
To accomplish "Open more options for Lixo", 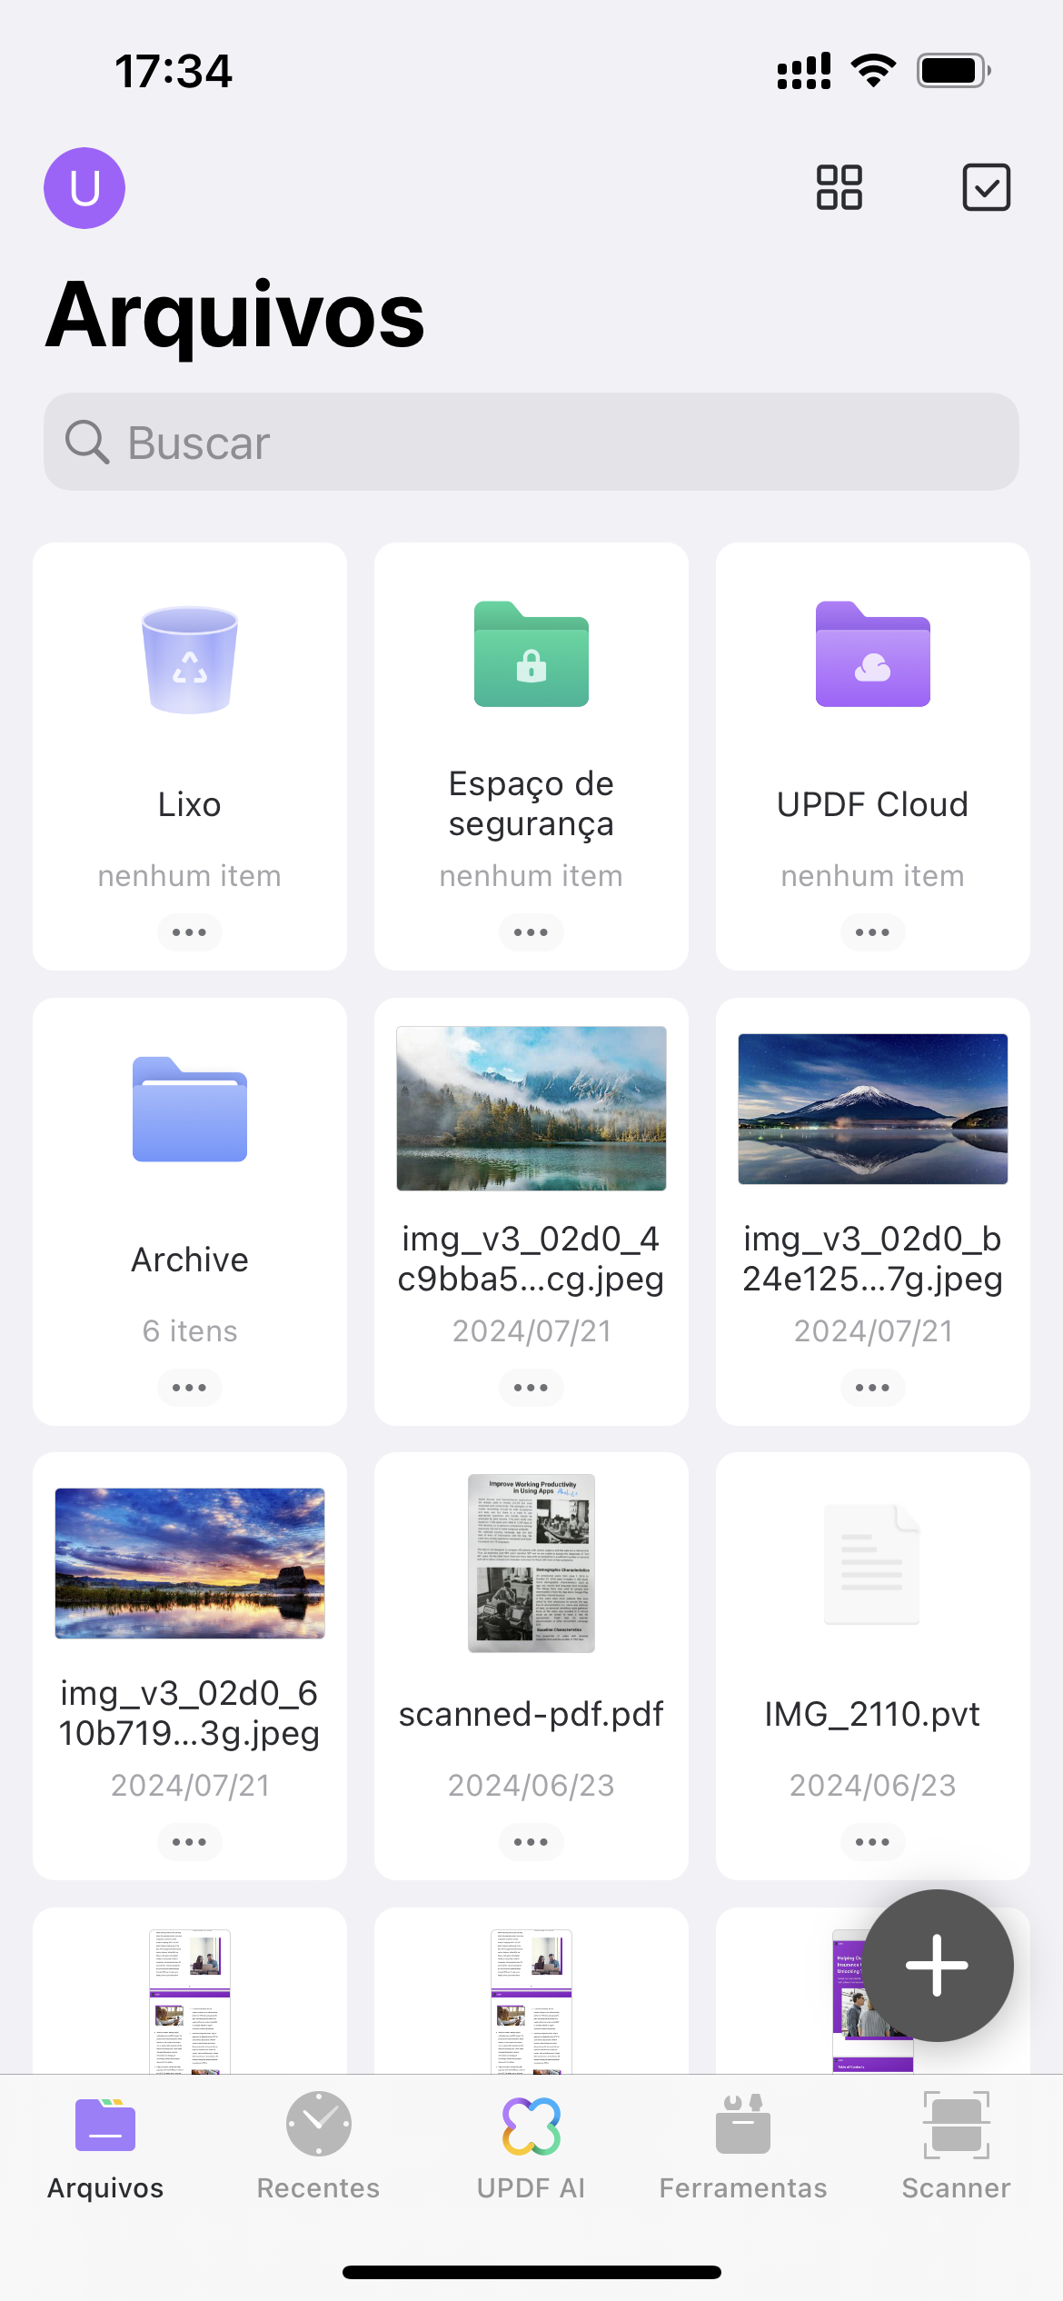I will pos(190,932).
